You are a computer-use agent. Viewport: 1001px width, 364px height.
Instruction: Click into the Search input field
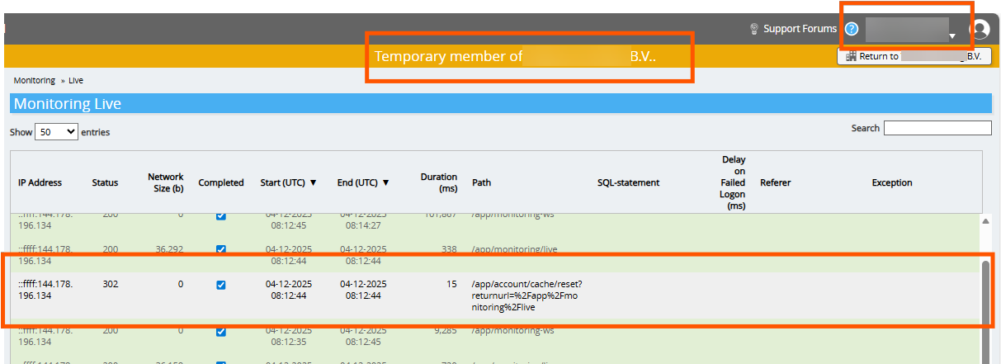click(x=937, y=128)
